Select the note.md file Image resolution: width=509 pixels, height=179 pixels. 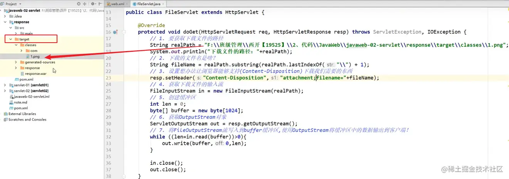pyautogui.click(x=21, y=102)
